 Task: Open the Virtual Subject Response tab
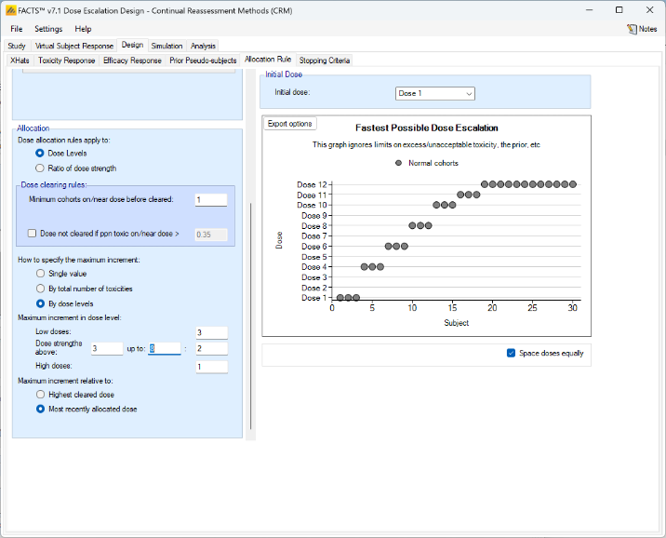pyautogui.click(x=74, y=46)
